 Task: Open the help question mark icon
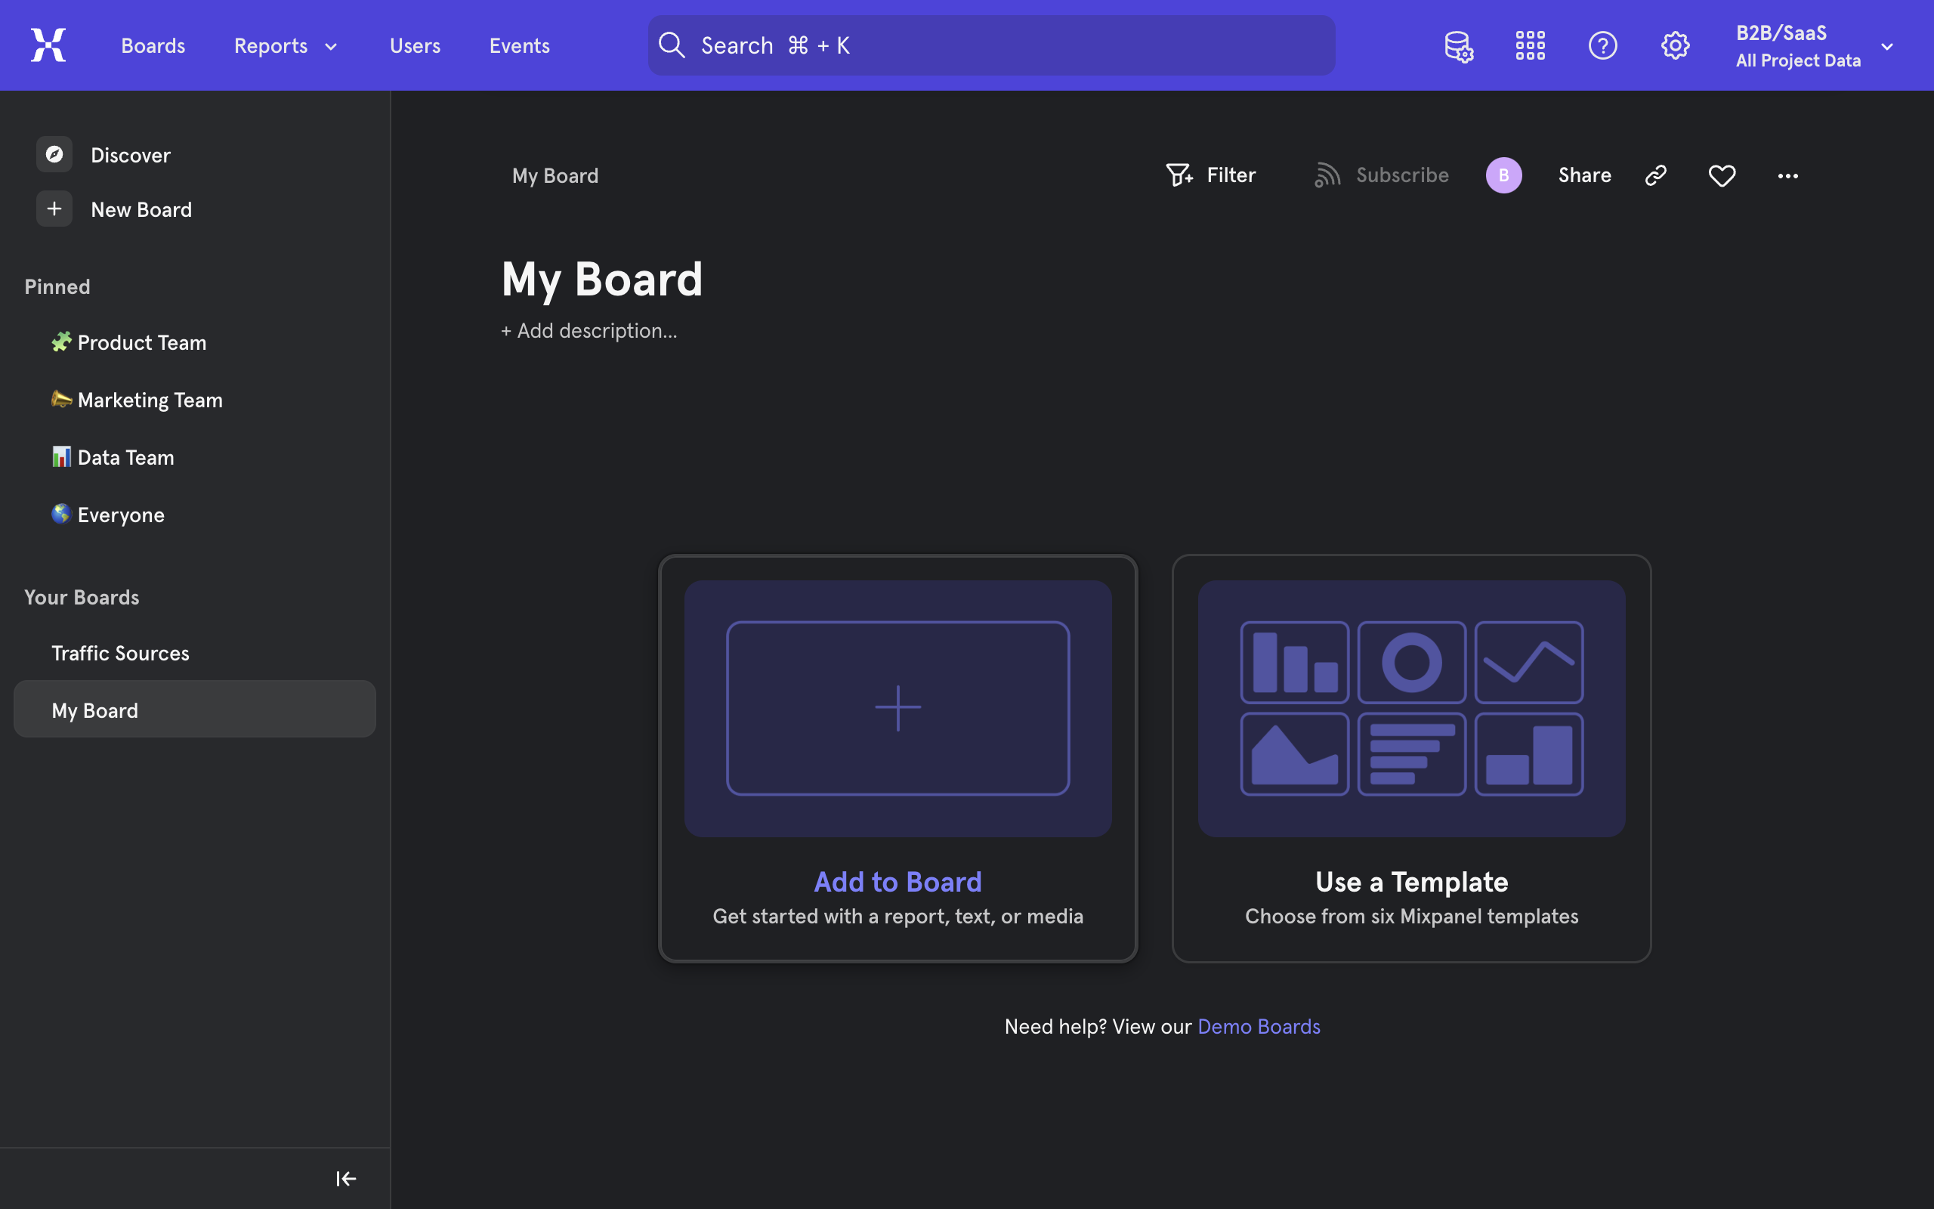[x=1602, y=45]
